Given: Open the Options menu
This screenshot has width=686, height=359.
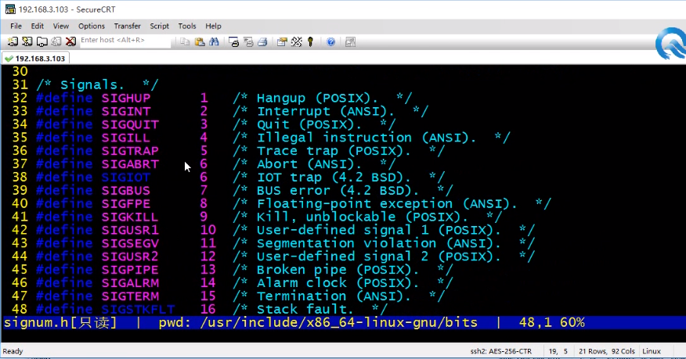Looking at the screenshot, I should click(x=92, y=26).
